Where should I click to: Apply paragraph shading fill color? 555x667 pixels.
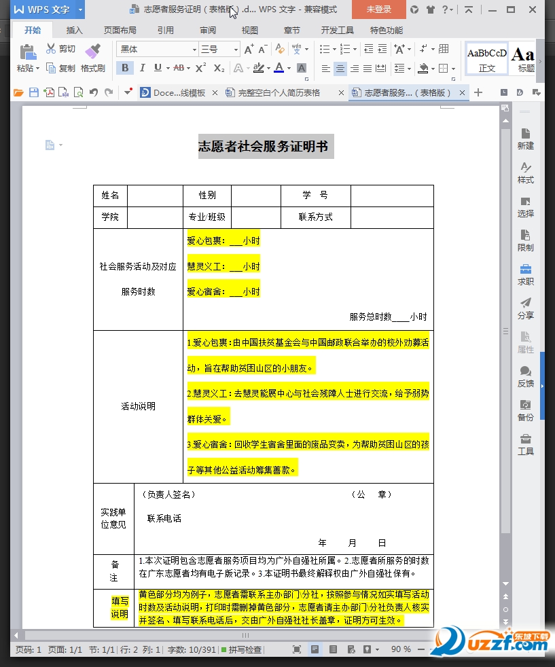click(423, 68)
